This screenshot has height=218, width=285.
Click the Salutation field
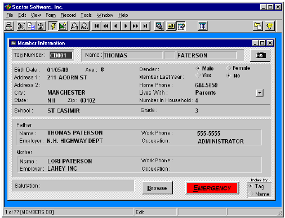tap(73, 186)
